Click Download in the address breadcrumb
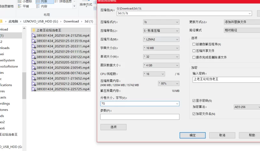Viewport: 260px width, 151px height. [71, 21]
